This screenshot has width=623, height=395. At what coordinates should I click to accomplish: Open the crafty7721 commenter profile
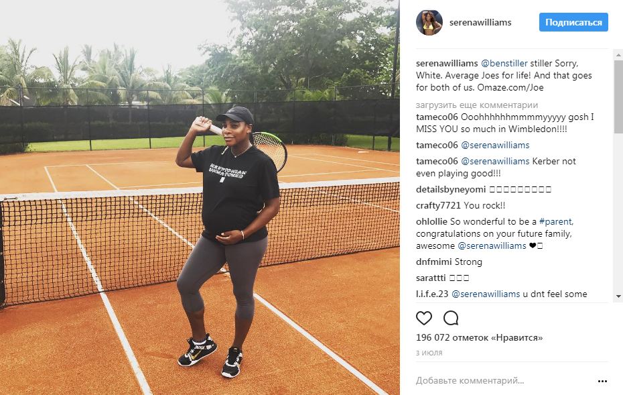click(438, 206)
